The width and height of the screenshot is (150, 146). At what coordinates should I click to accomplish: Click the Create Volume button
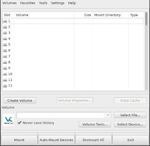pyautogui.click(x=19, y=101)
